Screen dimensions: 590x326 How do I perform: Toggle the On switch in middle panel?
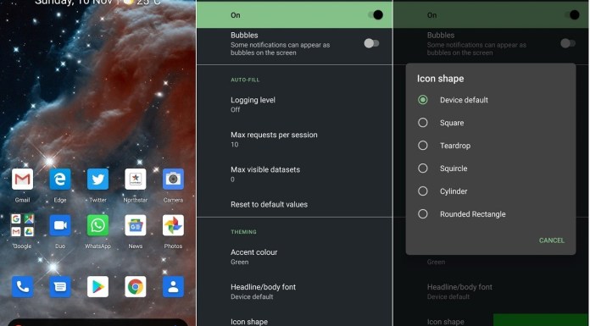click(376, 15)
